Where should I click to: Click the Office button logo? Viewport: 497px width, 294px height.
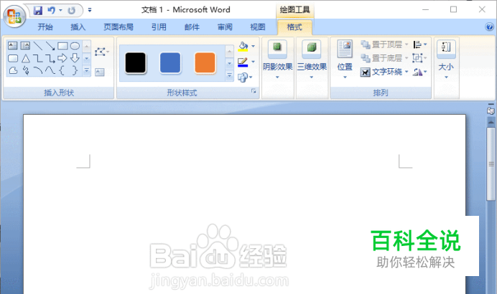click(14, 16)
